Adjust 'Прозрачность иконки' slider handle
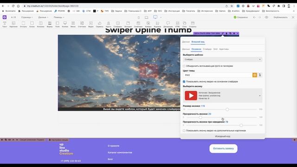The height and width of the screenshot is (167, 297). point(200,117)
